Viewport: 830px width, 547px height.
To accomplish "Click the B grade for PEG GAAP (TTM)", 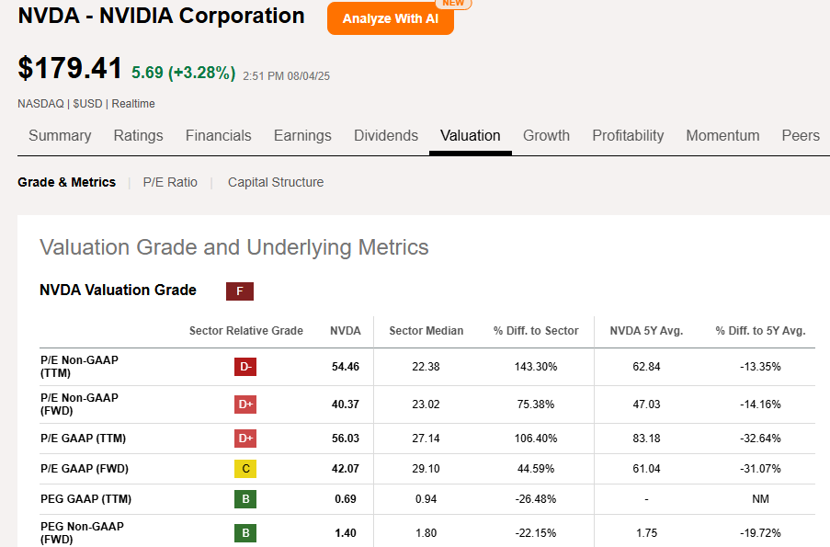I will click(x=245, y=499).
